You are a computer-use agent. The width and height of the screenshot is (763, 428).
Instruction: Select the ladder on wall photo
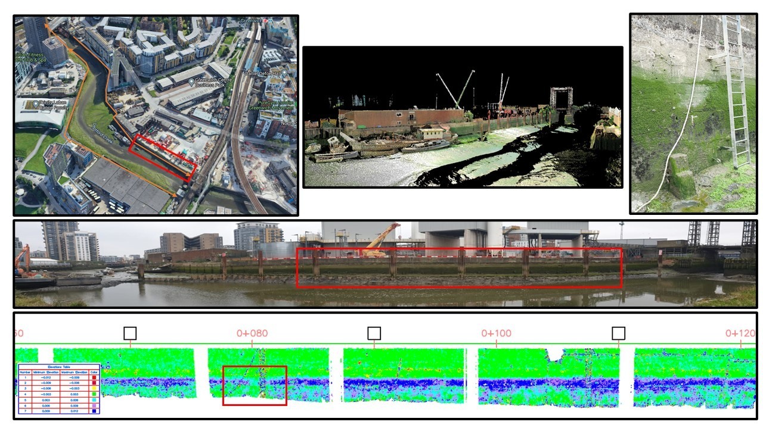click(693, 113)
